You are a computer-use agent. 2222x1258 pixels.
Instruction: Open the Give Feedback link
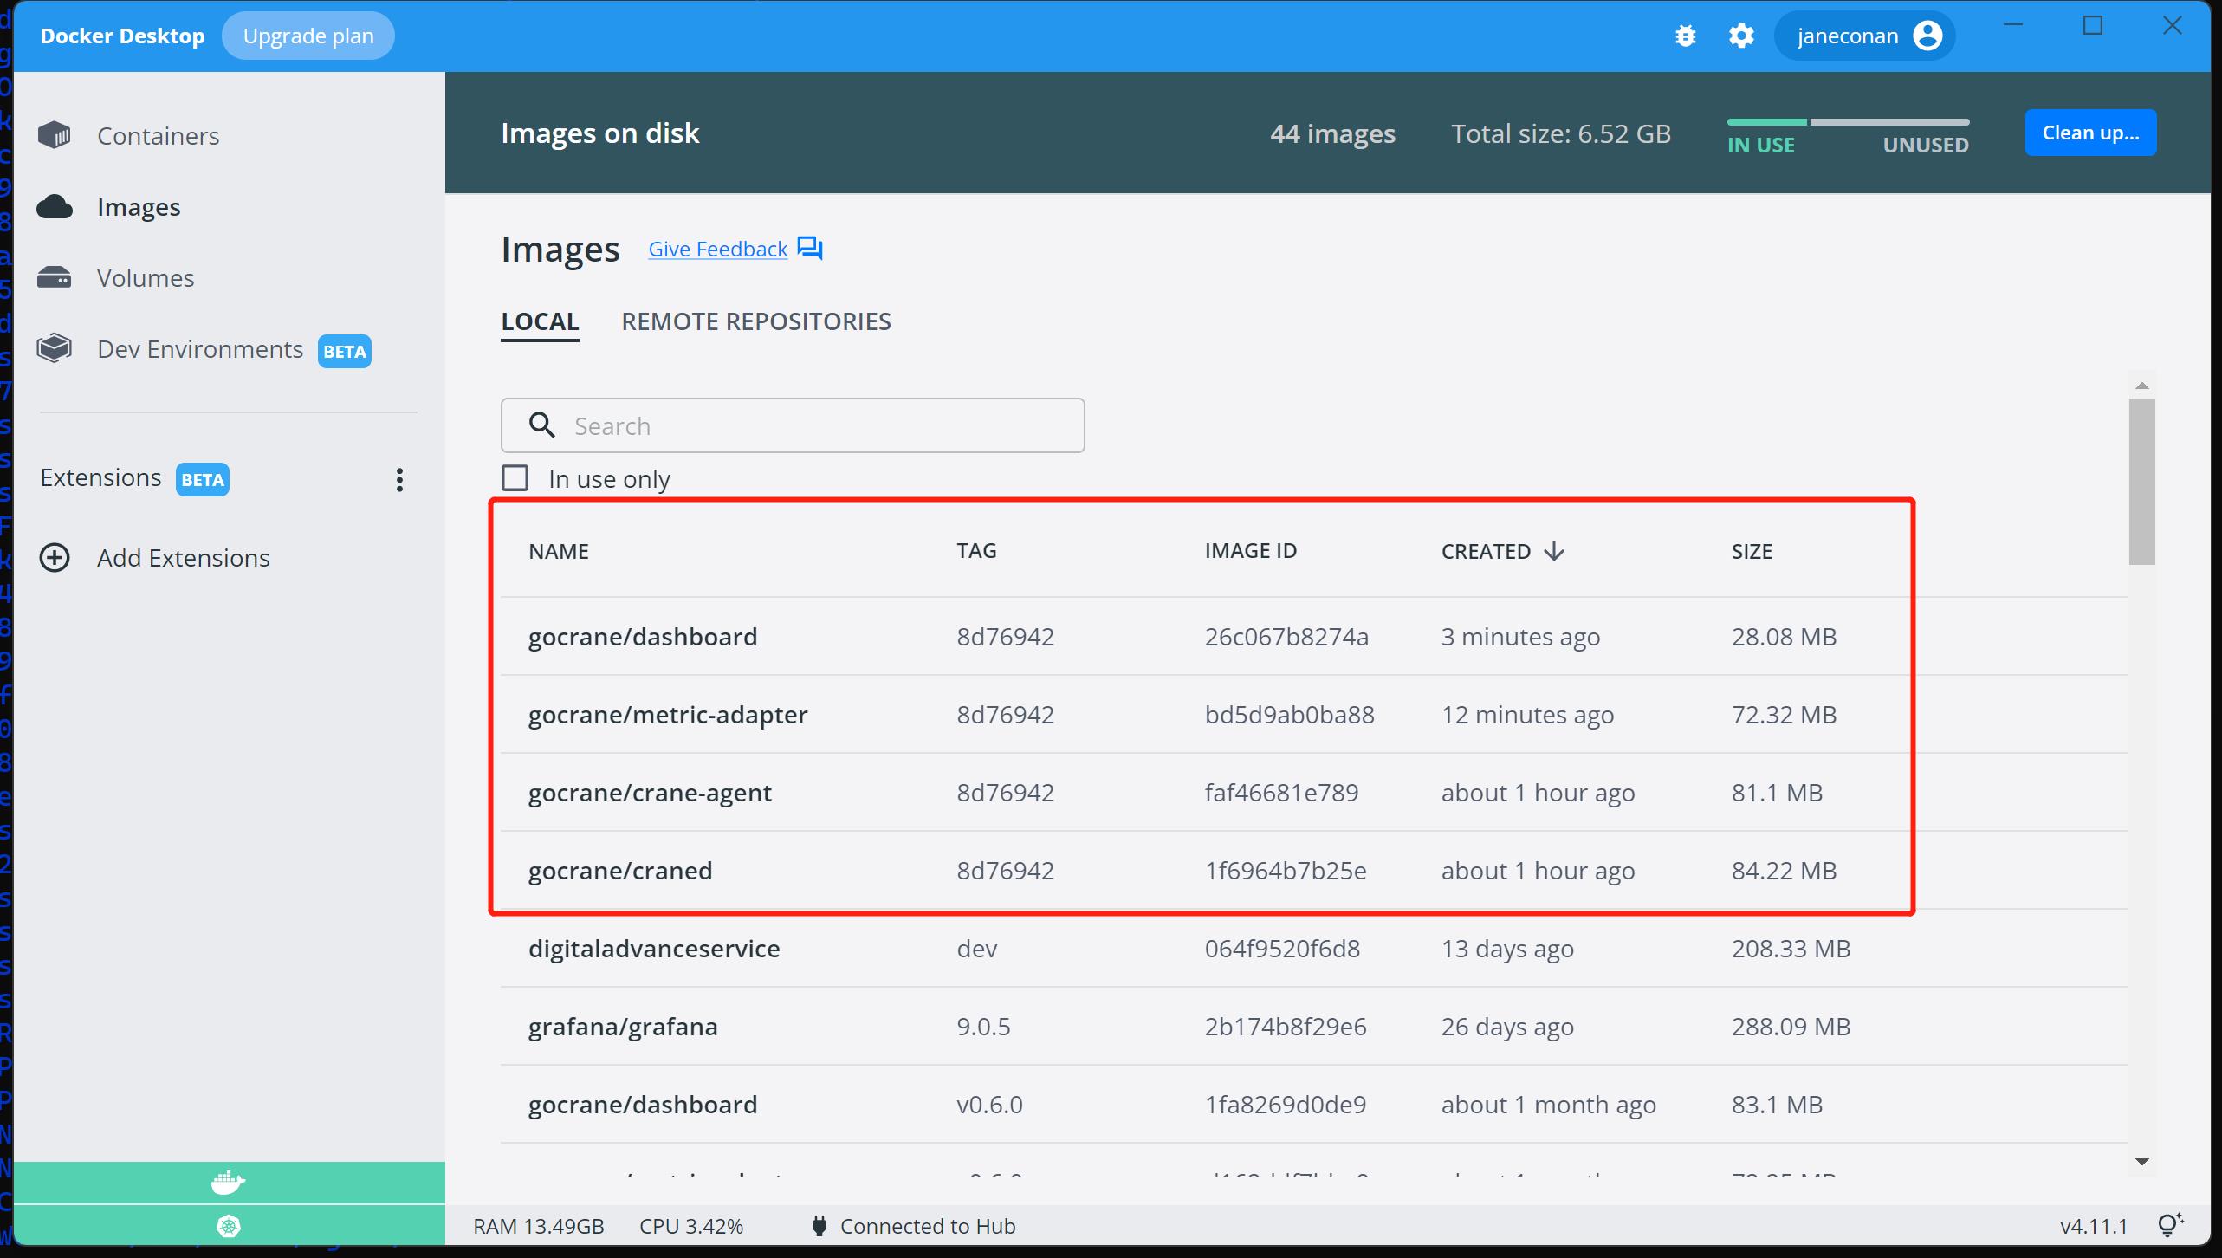[x=717, y=249]
